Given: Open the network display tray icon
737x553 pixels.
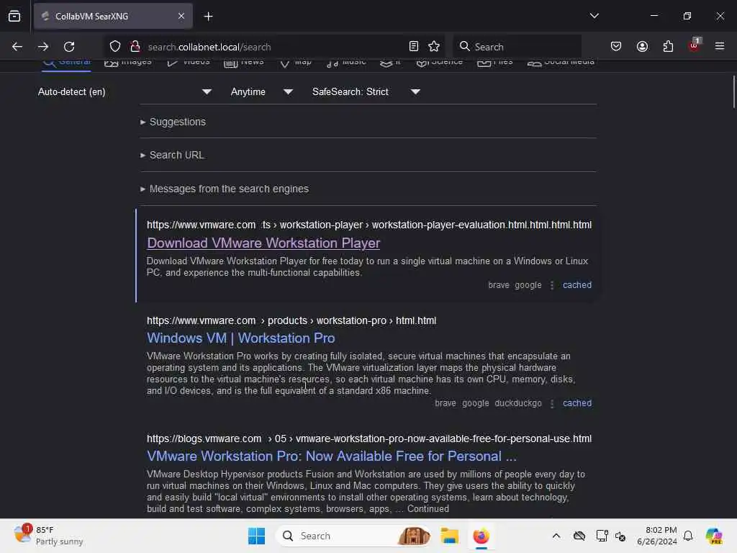Looking at the screenshot, I should tap(602, 536).
